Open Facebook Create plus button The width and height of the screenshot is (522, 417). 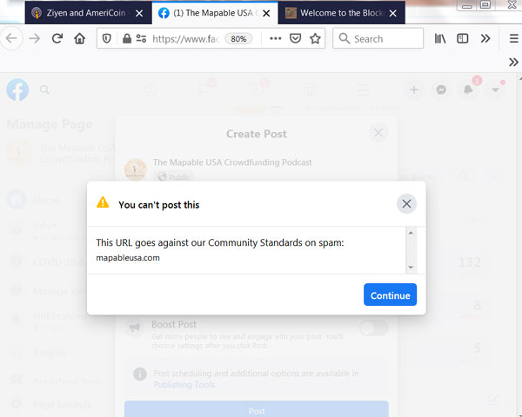pyautogui.click(x=414, y=89)
